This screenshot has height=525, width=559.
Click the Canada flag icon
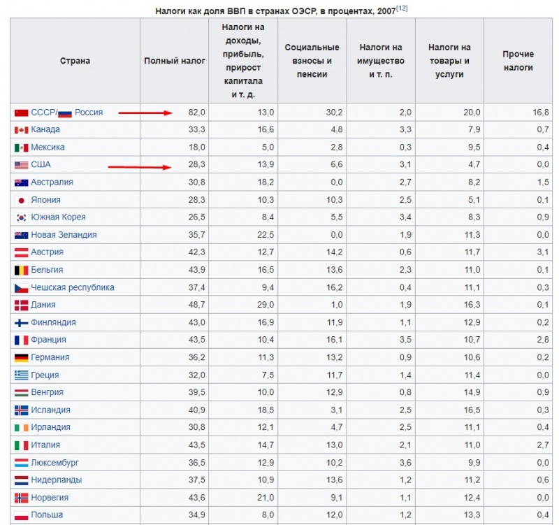pyautogui.click(x=21, y=130)
